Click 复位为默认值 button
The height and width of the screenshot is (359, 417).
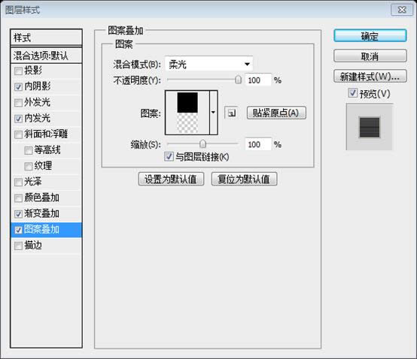(244, 179)
